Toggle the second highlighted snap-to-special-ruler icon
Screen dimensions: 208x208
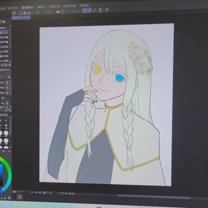[x=89, y=10]
